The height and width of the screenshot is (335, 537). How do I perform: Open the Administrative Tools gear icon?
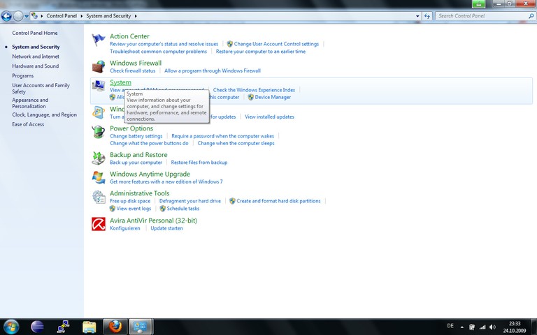(99, 197)
